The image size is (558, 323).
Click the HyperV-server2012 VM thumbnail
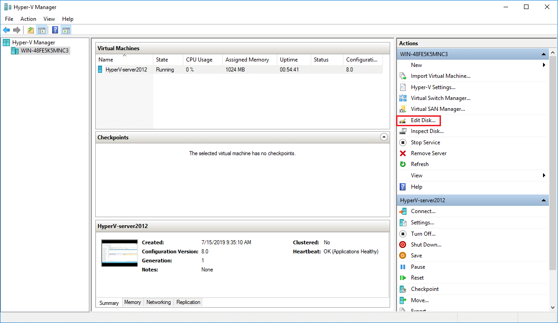coord(119,253)
